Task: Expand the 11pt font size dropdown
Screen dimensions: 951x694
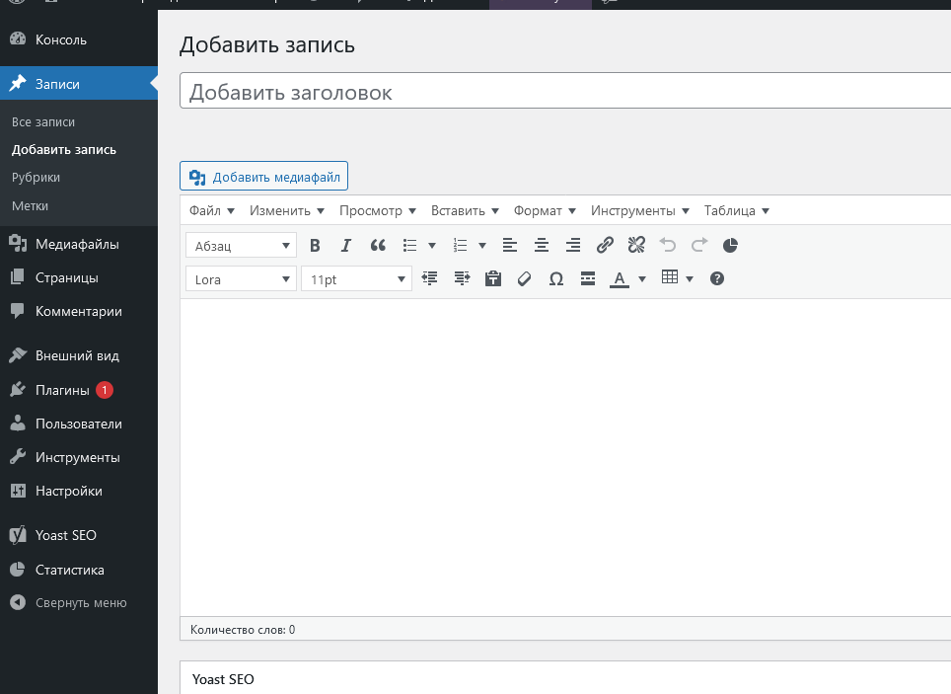Action: pos(355,279)
